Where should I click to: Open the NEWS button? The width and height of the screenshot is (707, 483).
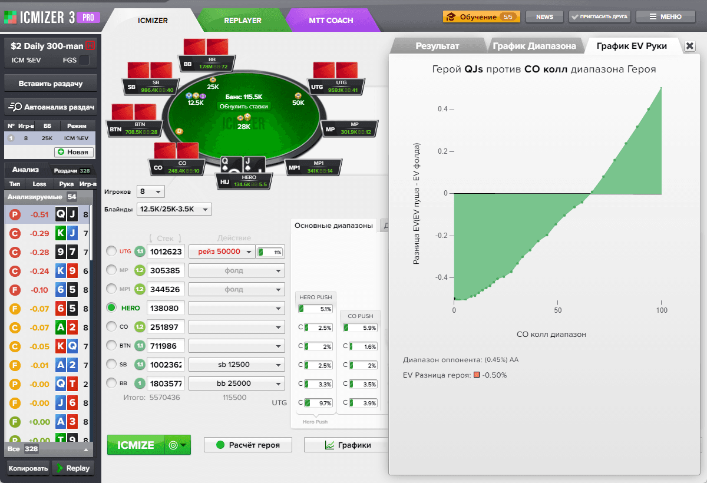pos(544,17)
